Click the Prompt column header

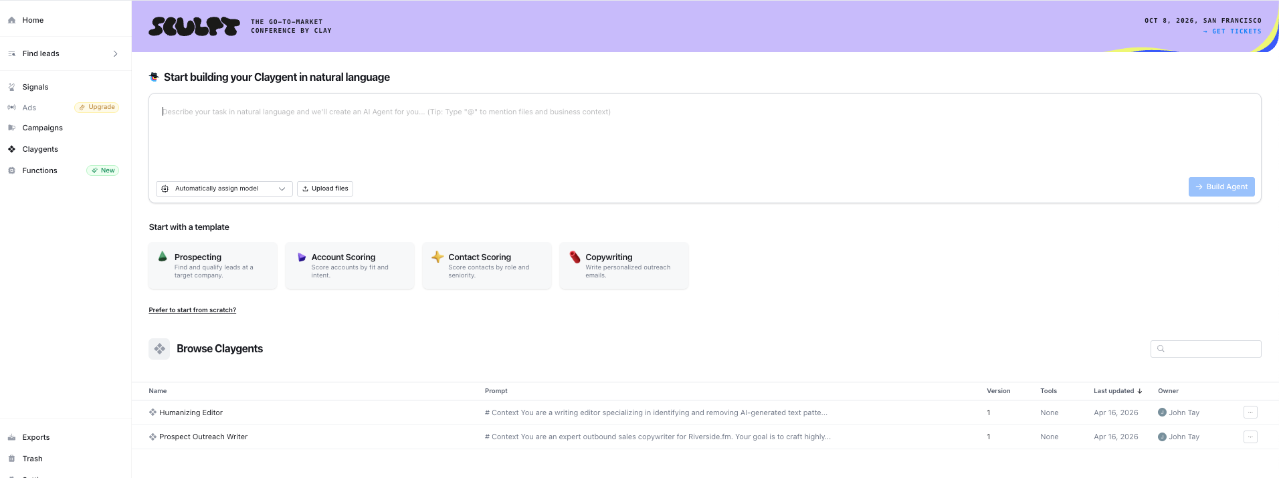(496, 391)
